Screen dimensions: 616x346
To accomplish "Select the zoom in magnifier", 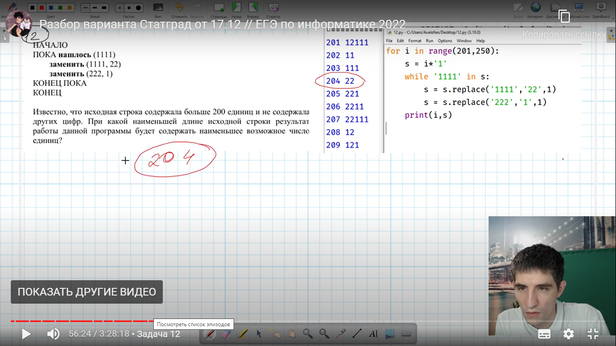I will pyautogui.click(x=308, y=334).
